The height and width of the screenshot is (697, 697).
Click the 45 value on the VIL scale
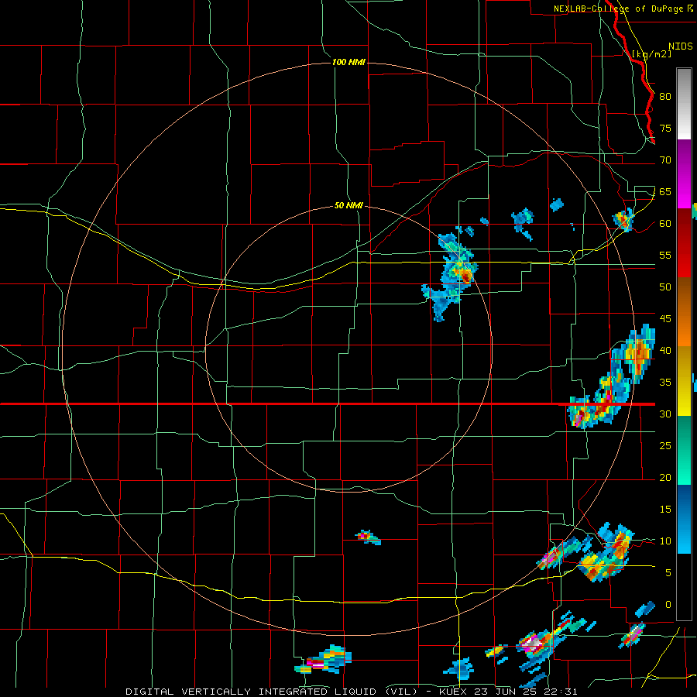coord(665,319)
